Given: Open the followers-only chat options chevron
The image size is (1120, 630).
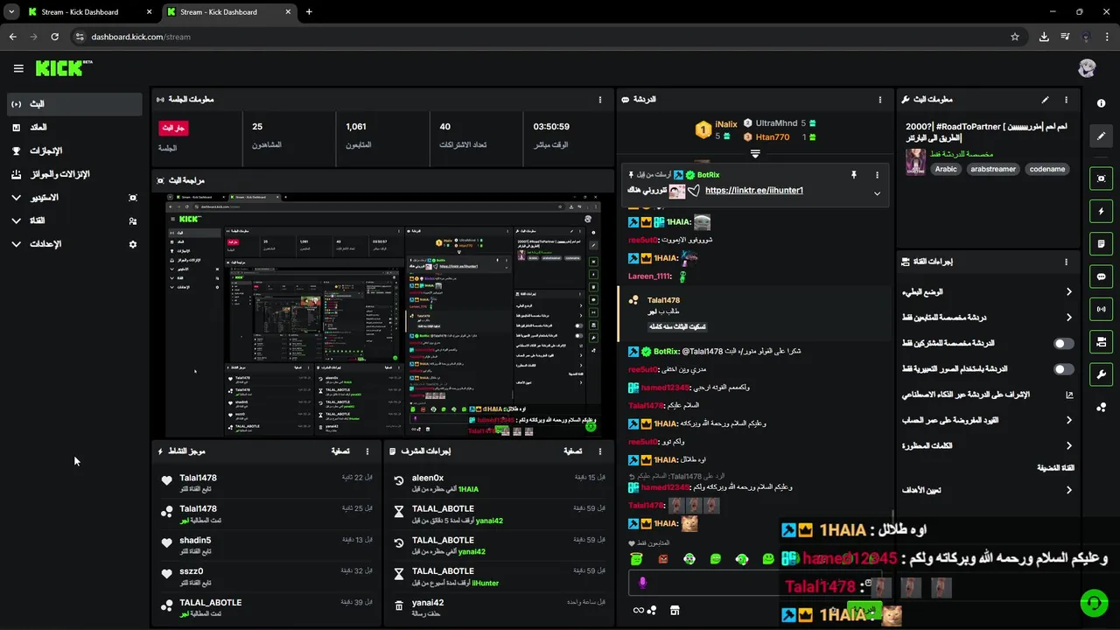Looking at the screenshot, I should [x=1068, y=318].
